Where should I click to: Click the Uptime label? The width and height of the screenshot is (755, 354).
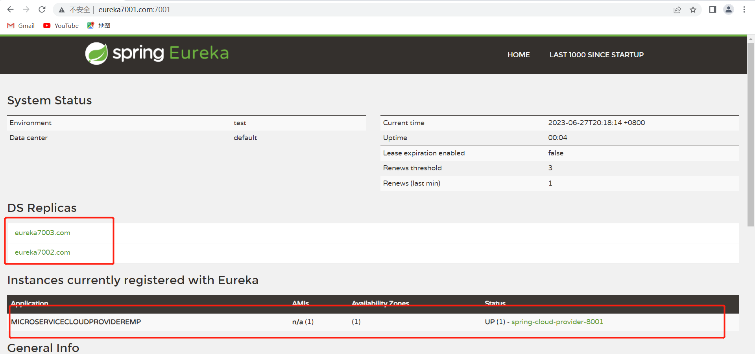coord(395,138)
